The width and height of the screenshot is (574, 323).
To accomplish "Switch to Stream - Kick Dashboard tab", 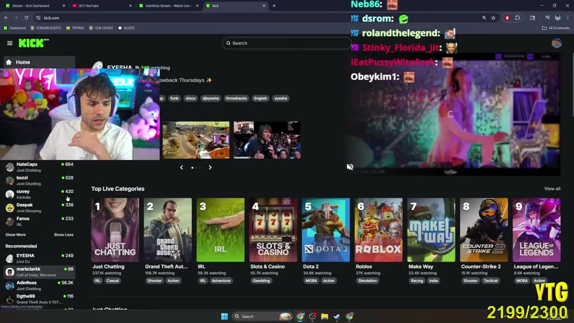I will coord(34,6).
